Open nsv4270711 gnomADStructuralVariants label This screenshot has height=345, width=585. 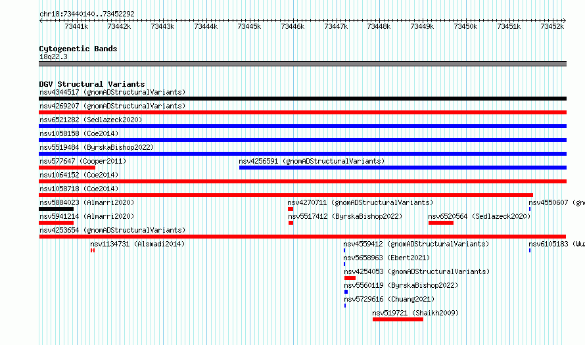[x=360, y=202]
